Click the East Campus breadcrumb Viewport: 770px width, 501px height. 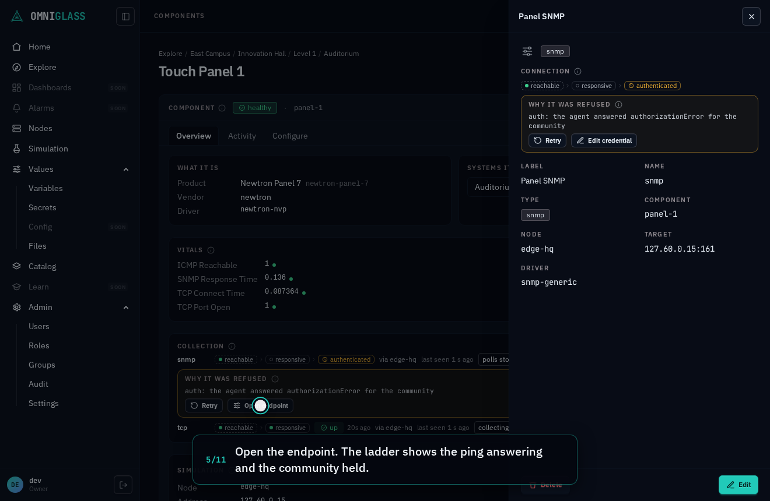tap(210, 54)
